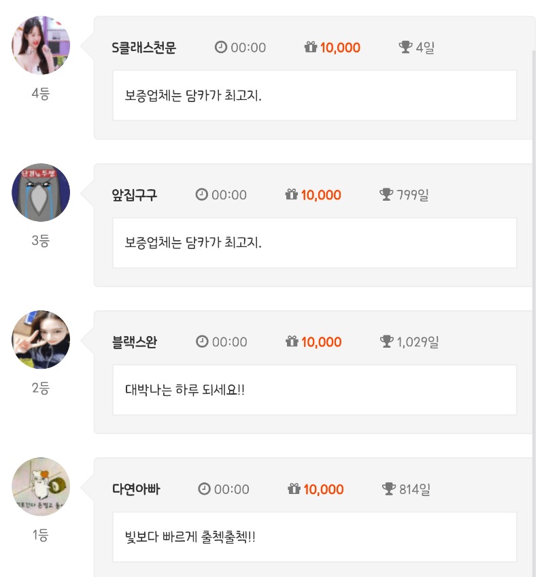
Task: Click the comment box reading 대박나는 하루 되세요!!
Action: tap(314, 390)
